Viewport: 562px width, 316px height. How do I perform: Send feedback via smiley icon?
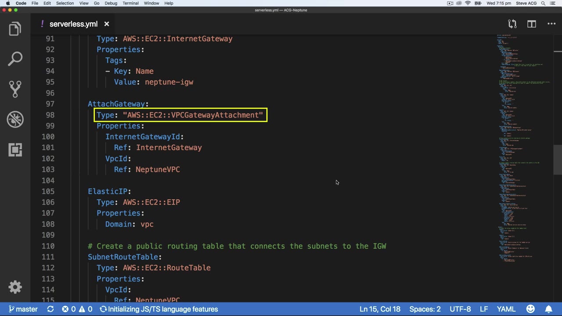(530, 309)
